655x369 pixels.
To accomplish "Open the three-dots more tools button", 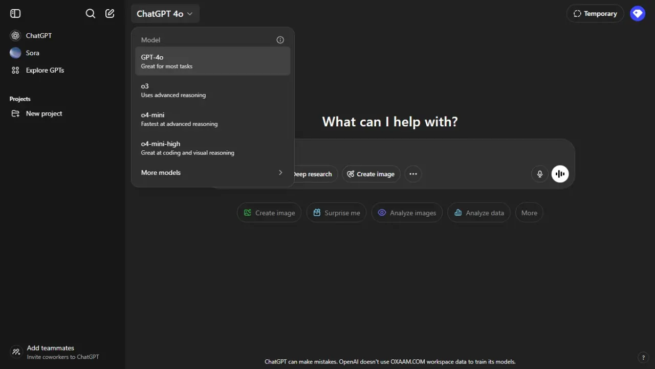I will (413, 174).
